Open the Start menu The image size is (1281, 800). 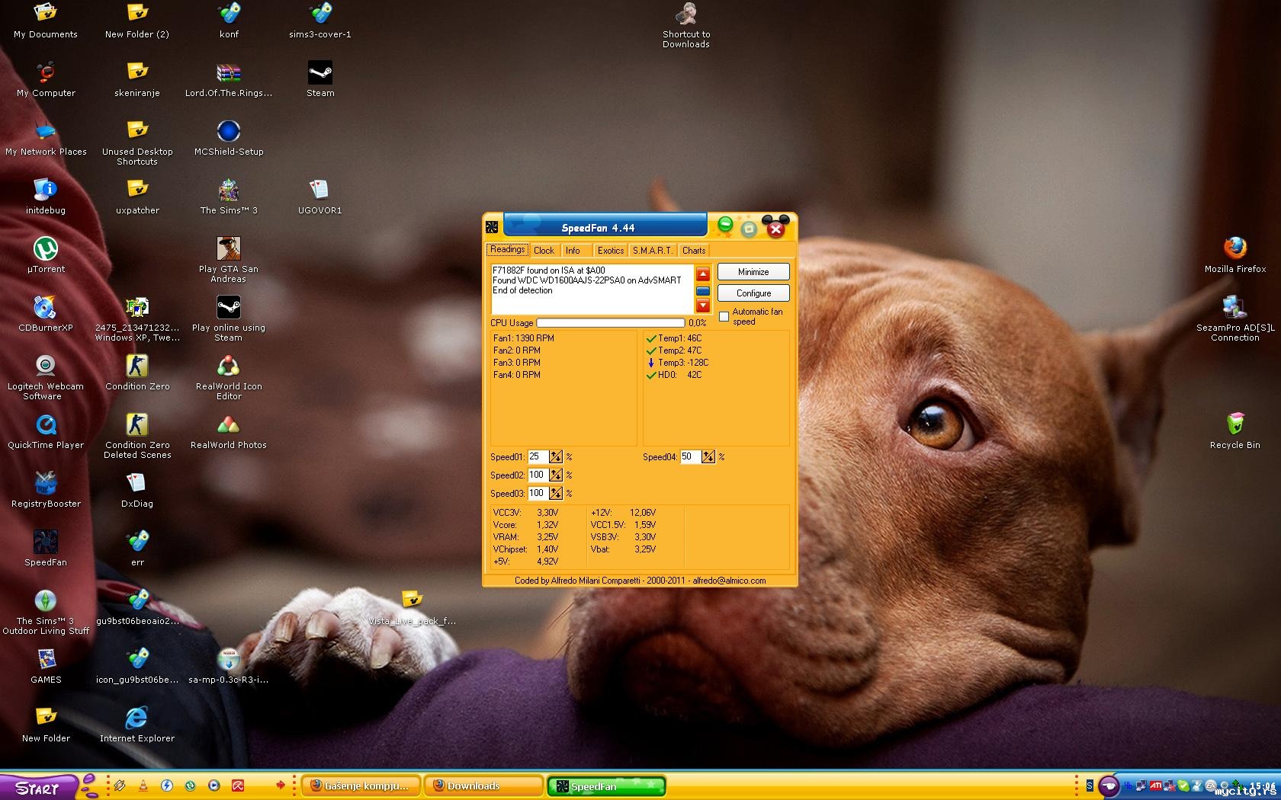click(38, 787)
